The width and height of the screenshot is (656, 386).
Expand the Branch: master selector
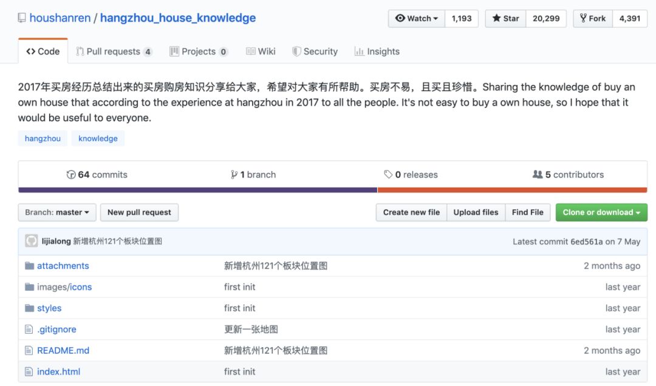(56, 212)
